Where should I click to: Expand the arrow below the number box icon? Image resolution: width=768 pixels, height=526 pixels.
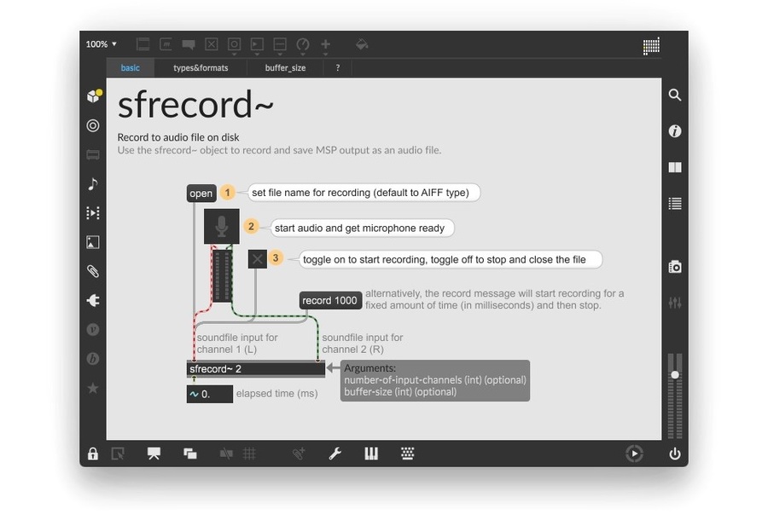[257, 55]
